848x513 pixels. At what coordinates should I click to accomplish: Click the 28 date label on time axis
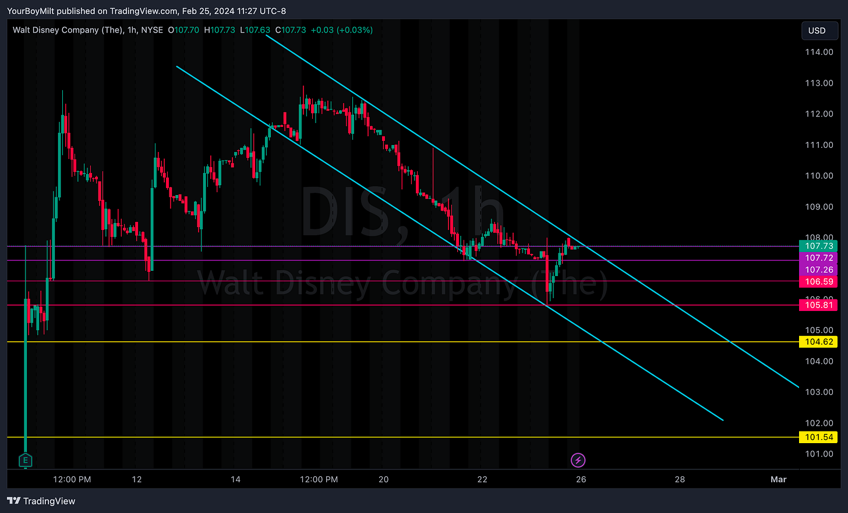tap(680, 479)
